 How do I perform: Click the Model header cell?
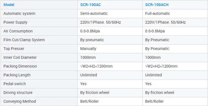tap(39, 5)
